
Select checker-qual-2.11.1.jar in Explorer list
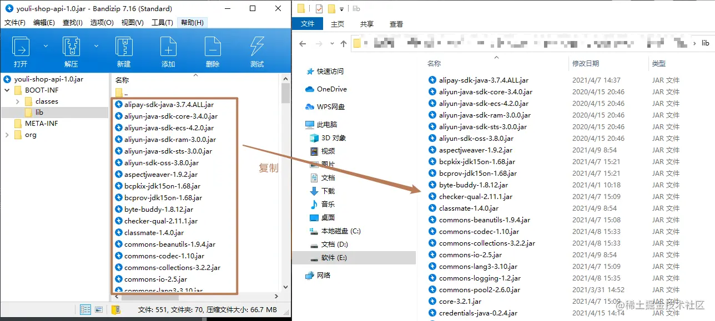(x=471, y=197)
